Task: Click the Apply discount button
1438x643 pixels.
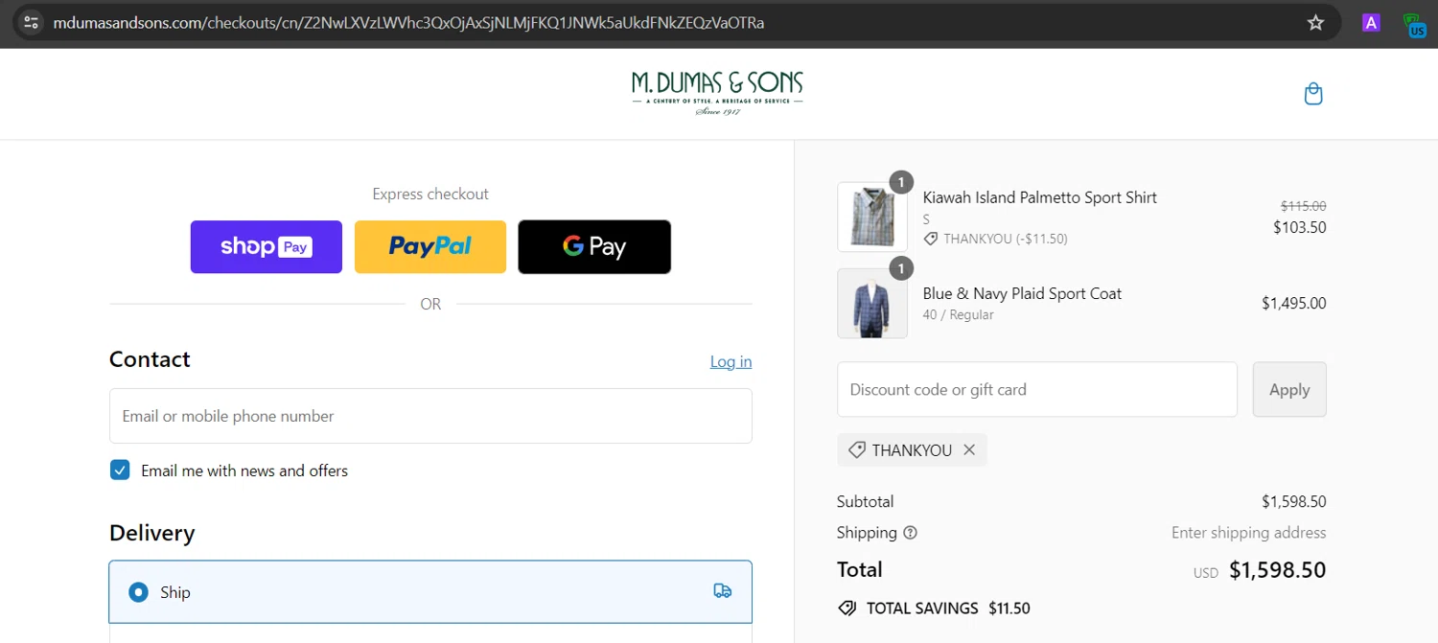Action: 1289,389
